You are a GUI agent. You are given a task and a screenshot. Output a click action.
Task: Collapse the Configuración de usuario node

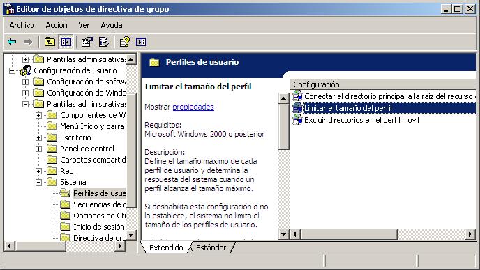(13, 70)
